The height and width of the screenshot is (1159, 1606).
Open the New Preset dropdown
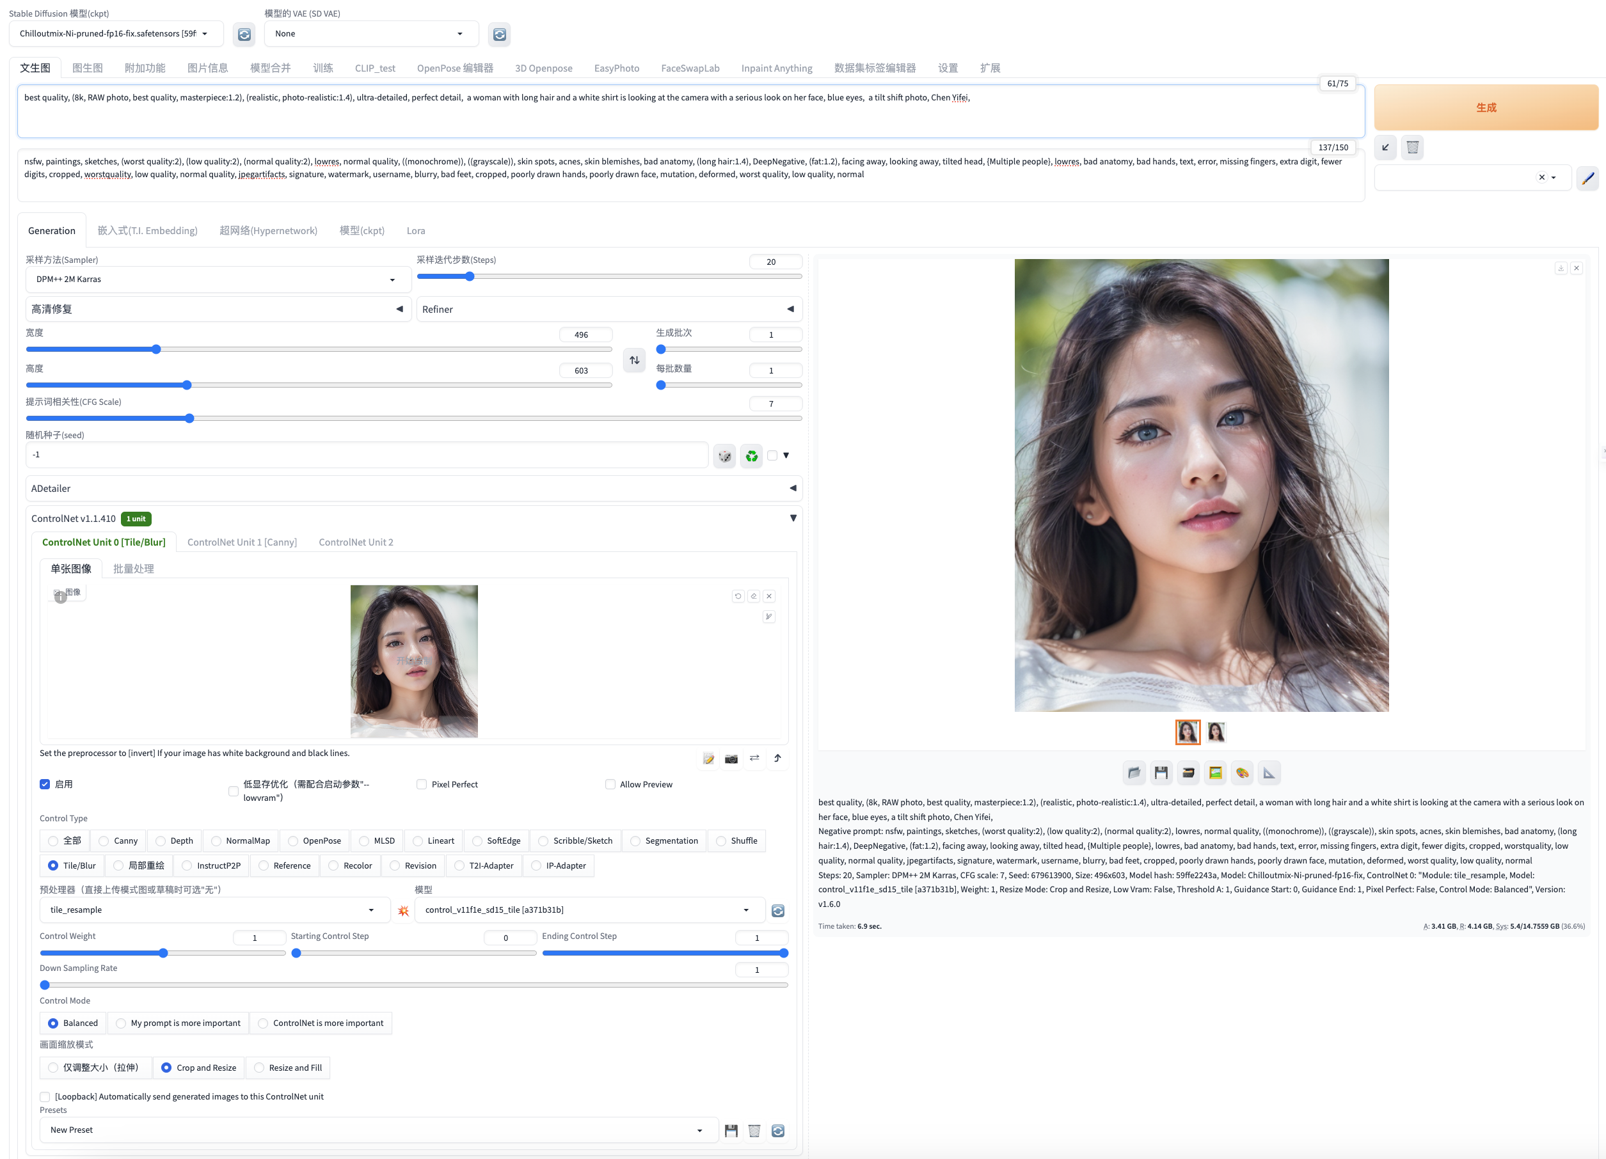tap(379, 1131)
